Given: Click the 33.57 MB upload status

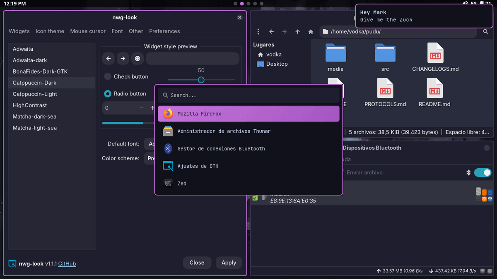Looking at the screenshot, I should pyautogui.click(x=400, y=271).
